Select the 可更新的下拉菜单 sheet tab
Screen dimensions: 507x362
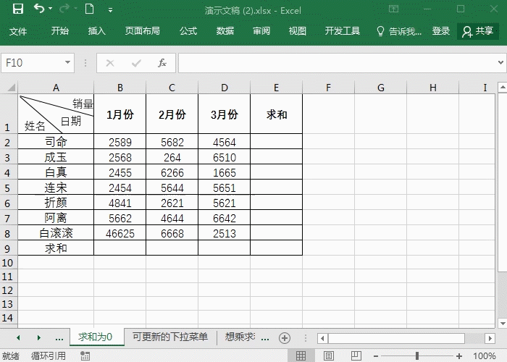coord(170,337)
